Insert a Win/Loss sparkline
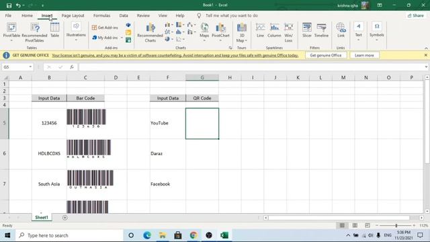This screenshot has height=242, width=430. pos(288,32)
